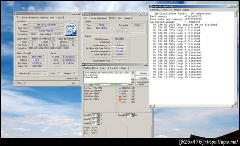Click the SpeedFan title bar icon
The width and height of the screenshot is (240, 146).
coord(84,65)
